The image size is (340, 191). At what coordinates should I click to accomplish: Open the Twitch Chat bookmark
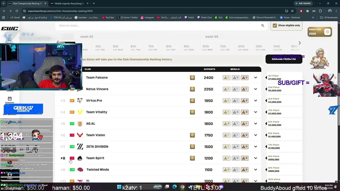(x=205, y=18)
